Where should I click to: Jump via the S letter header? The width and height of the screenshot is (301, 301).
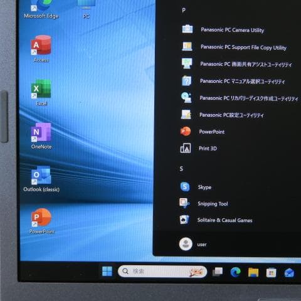click(x=181, y=169)
